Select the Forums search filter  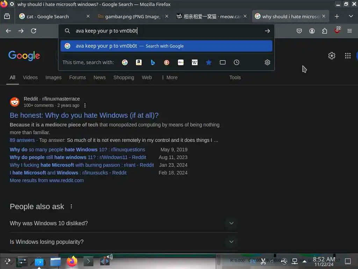(x=77, y=77)
